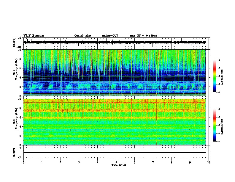This screenshot has height=182, width=235.
Task: Click the red 9 kHz line in ch.2 spectrogram
Action: point(115,103)
